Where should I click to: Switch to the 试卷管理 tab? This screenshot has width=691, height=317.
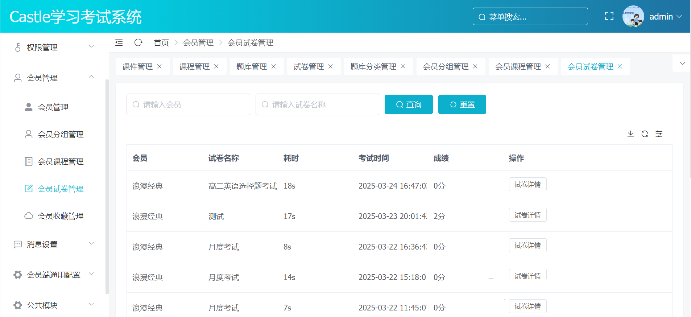[x=309, y=67]
